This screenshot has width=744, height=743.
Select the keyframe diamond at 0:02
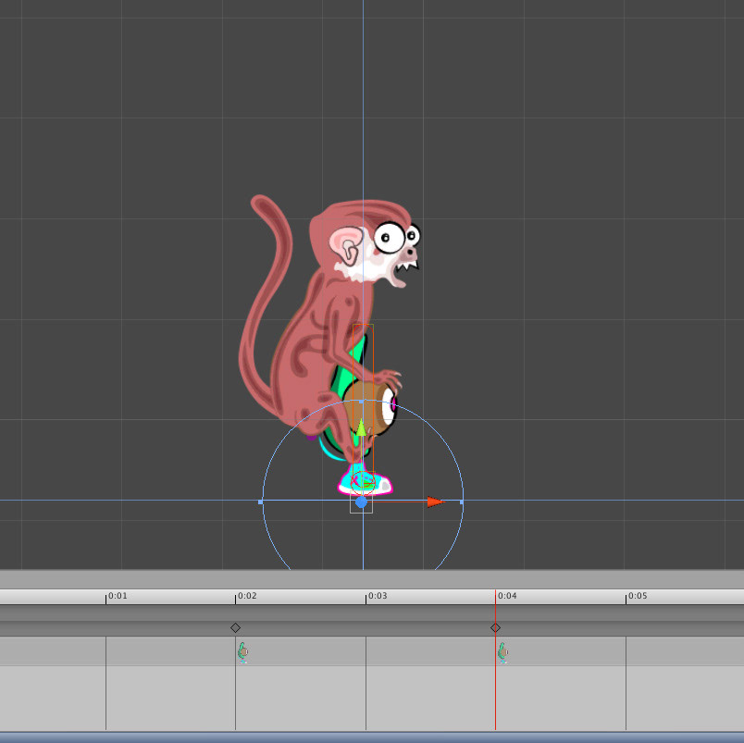235,627
